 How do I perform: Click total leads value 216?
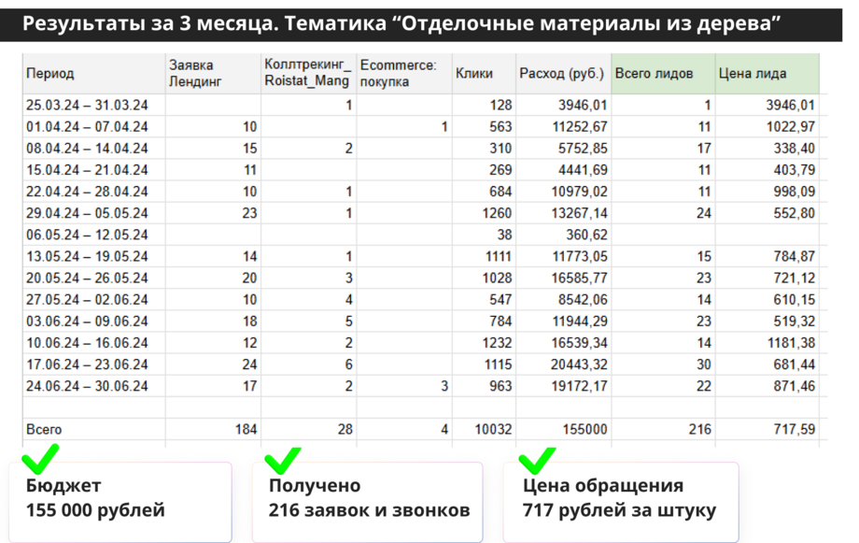pyautogui.click(x=700, y=430)
